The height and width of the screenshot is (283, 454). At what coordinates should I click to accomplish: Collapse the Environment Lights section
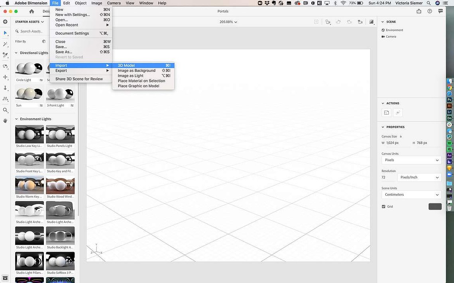click(x=16, y=119)
